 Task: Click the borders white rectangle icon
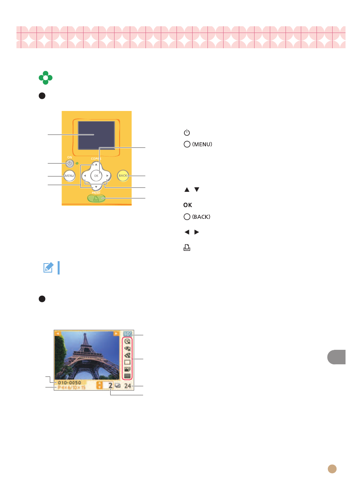127,362
